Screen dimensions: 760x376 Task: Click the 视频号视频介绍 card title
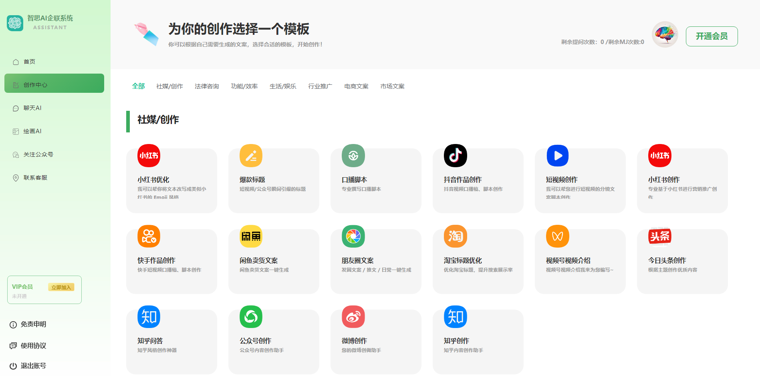pos(568,260)
